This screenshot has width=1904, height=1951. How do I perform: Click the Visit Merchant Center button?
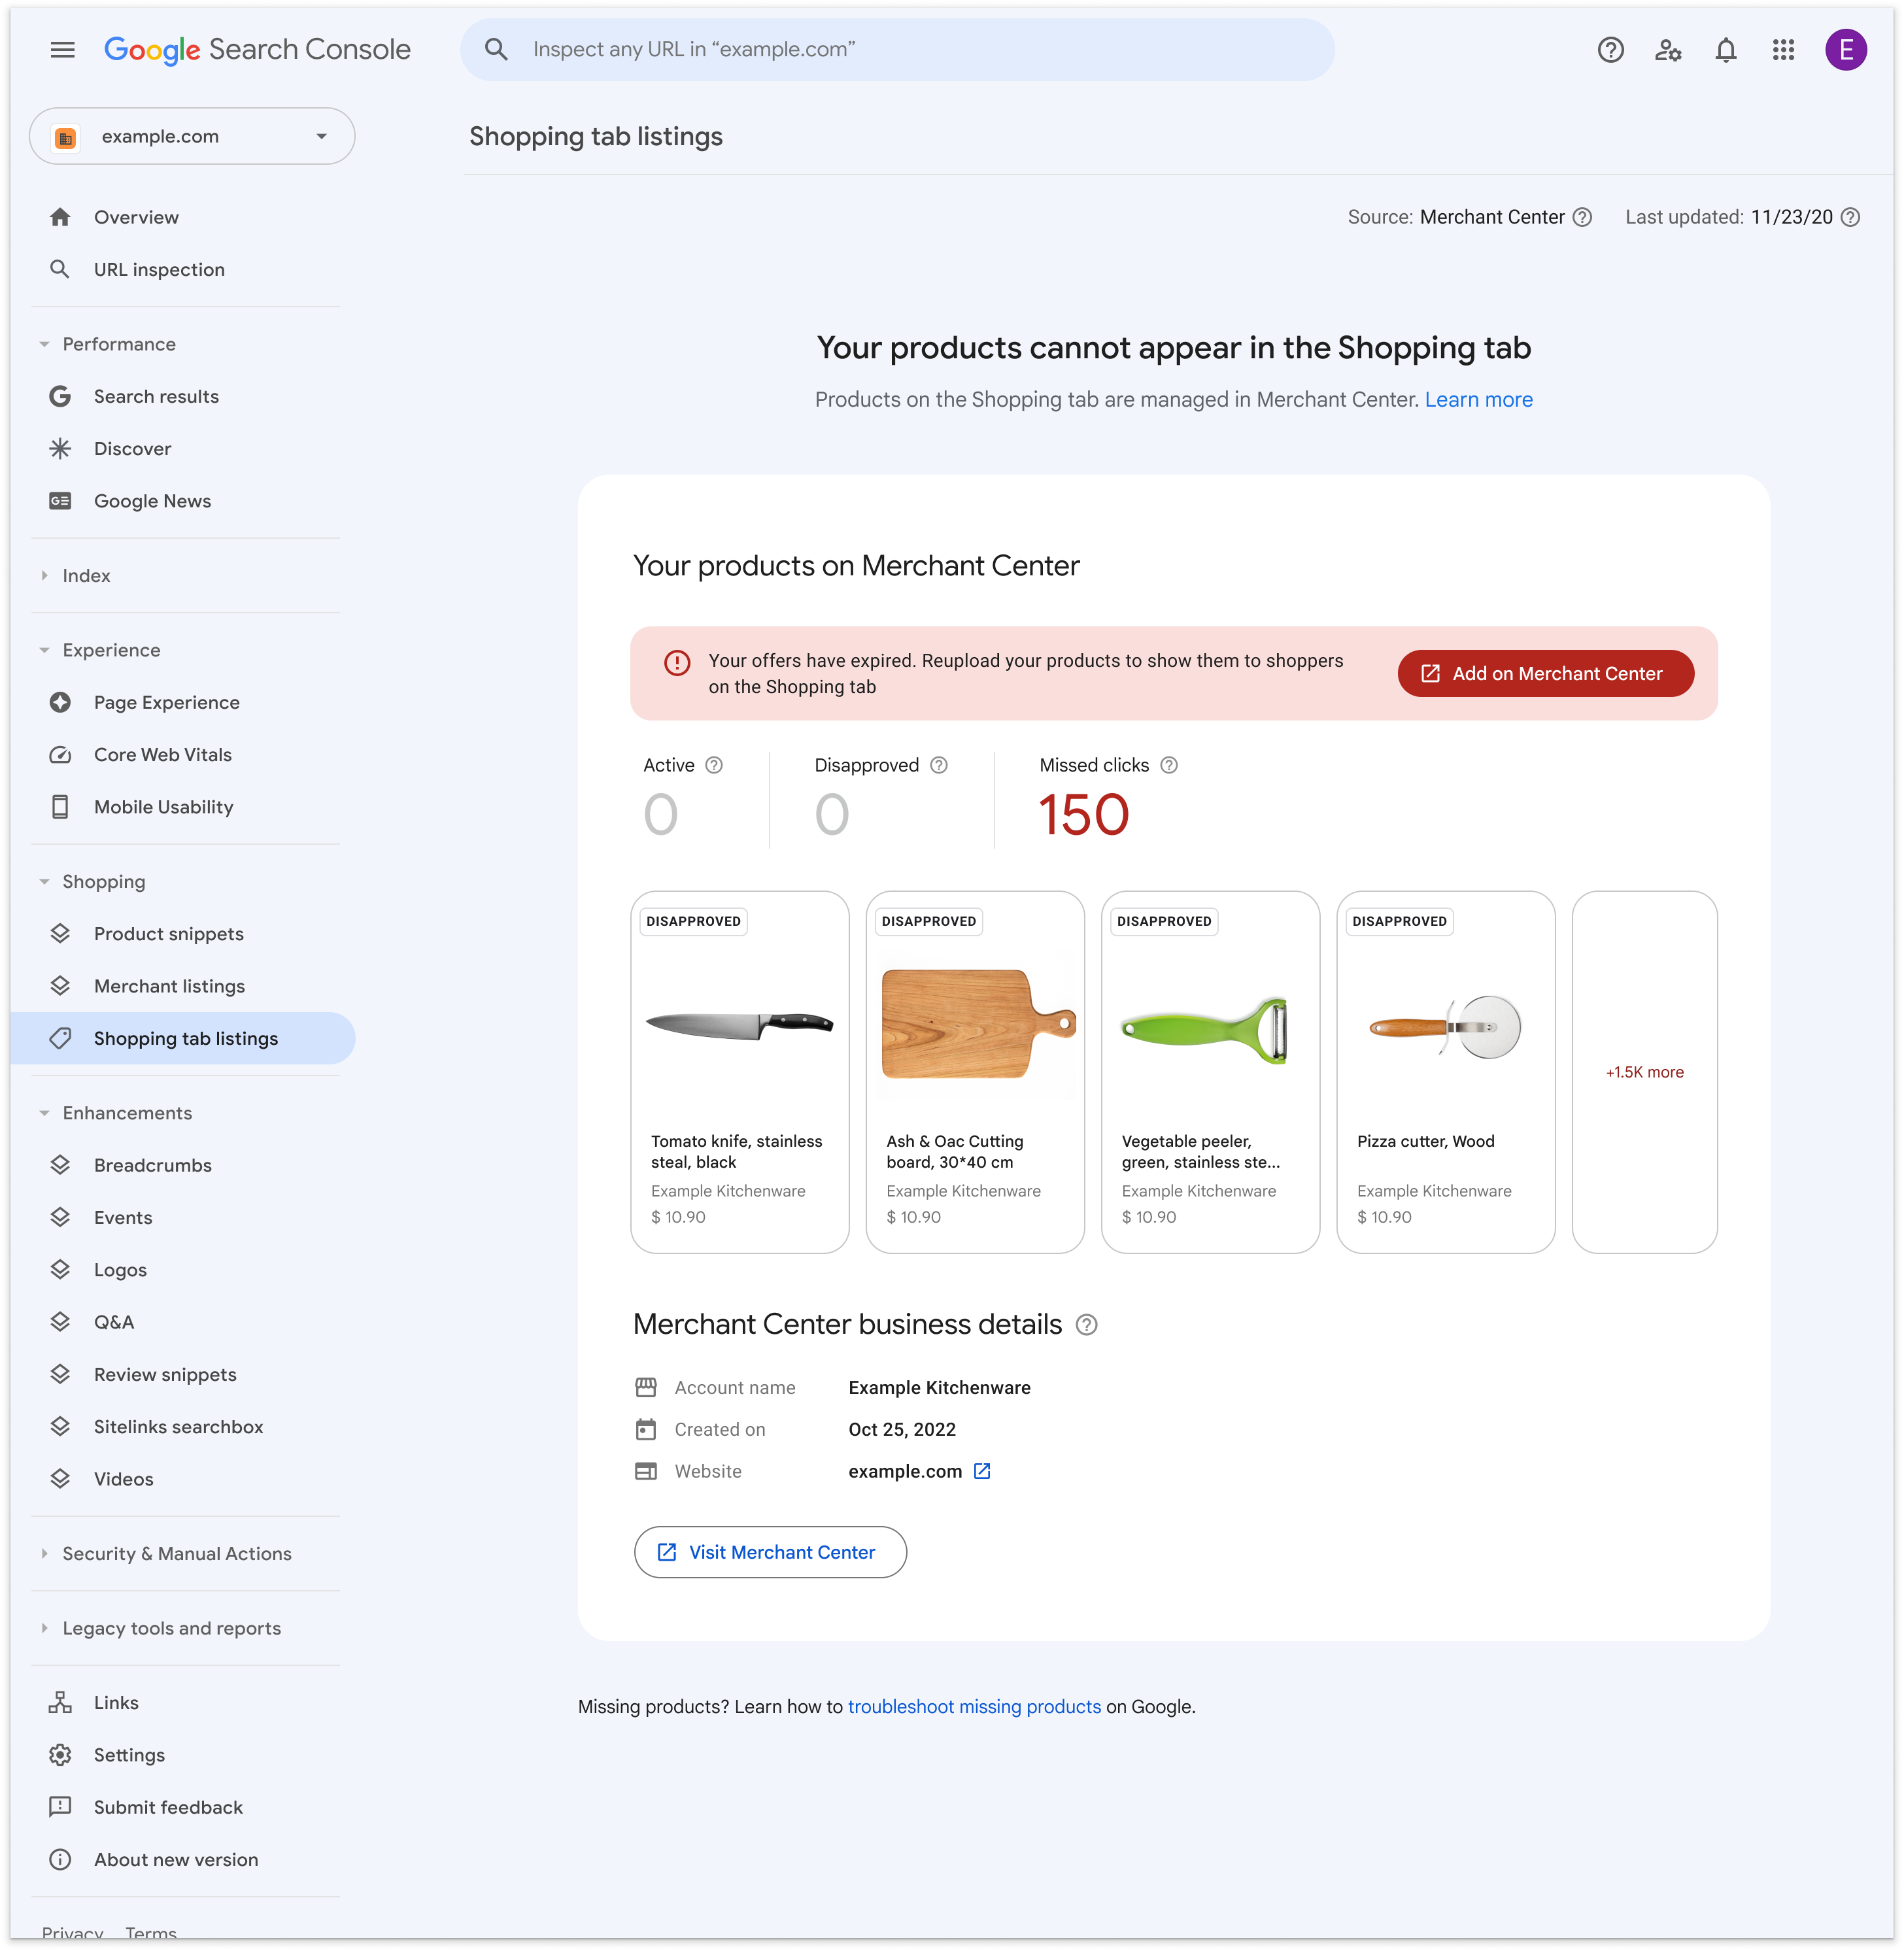coord(769,1550)
